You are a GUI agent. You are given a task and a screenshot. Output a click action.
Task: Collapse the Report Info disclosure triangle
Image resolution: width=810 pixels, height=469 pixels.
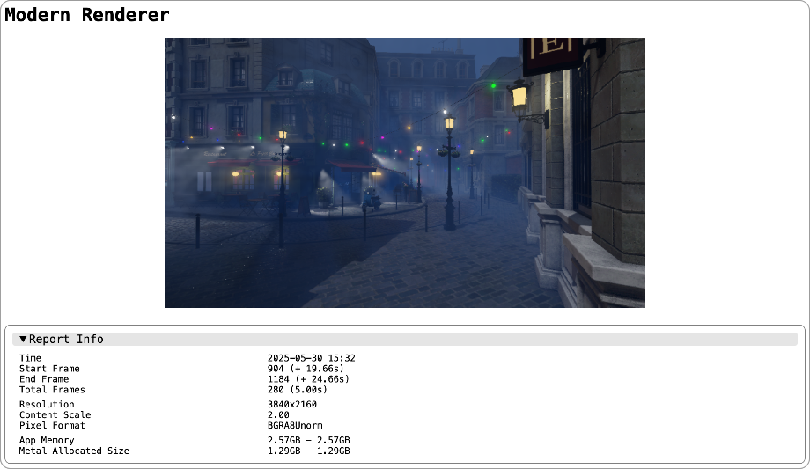point(23,340)
